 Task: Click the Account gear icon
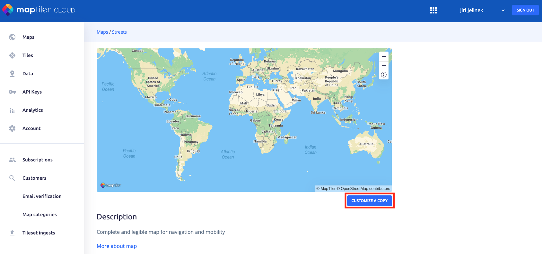click(12, 128)
